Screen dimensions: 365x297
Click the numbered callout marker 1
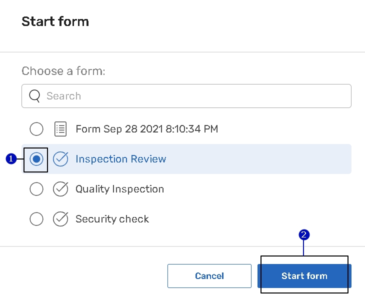9,159
